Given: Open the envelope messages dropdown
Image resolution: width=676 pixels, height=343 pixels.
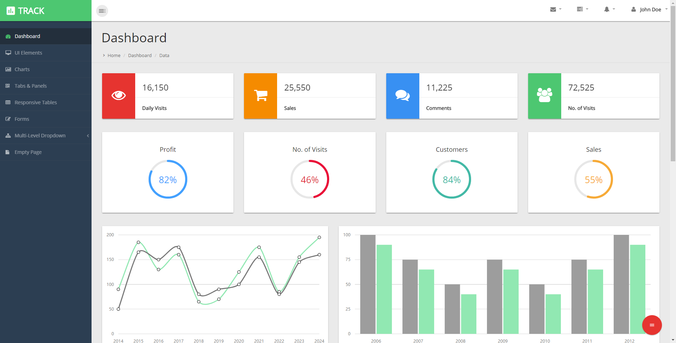Looking at the screenshot, I should (556, 10).
